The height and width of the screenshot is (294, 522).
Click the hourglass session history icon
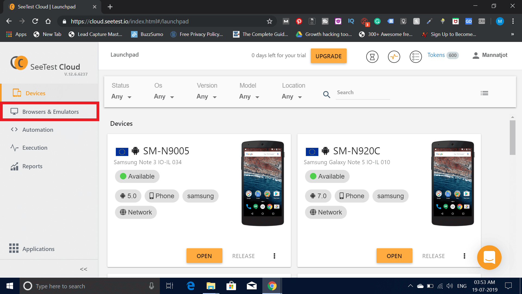tap(372, 57)
